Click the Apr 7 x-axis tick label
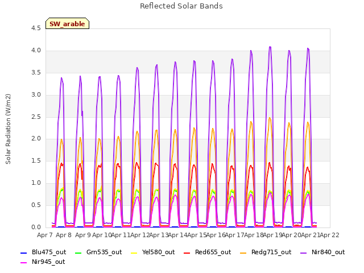Screen dimensions: 364x273 click(45, 235)
